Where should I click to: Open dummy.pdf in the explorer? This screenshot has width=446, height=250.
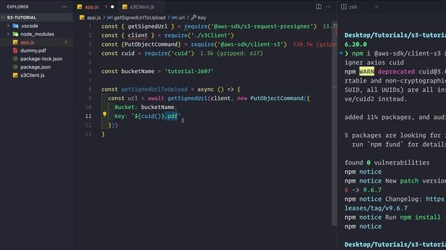point(33,51)
